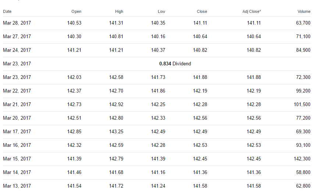Click the Mar 22 close value 142.19

click(200, 91)
